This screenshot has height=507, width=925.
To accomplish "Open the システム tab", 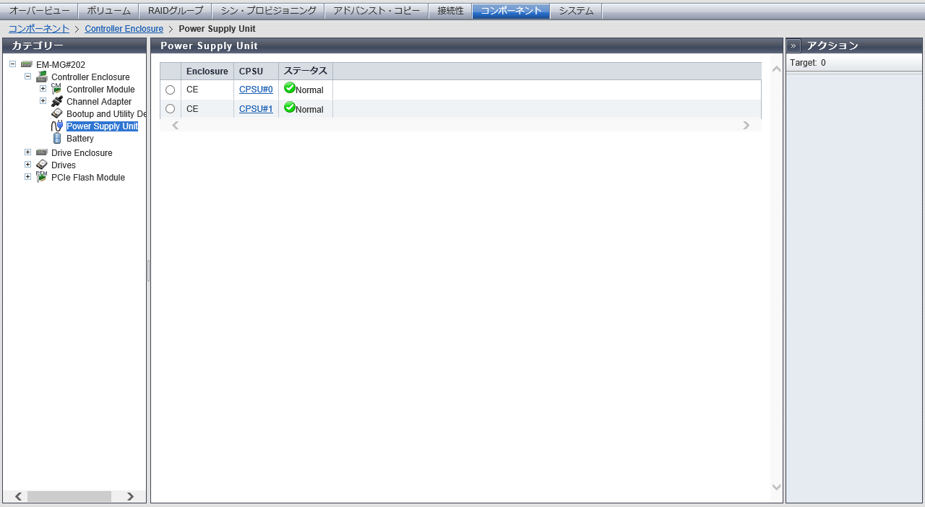I will point(576,11).
